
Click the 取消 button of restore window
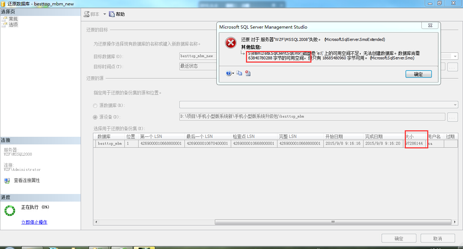point(438,239)
